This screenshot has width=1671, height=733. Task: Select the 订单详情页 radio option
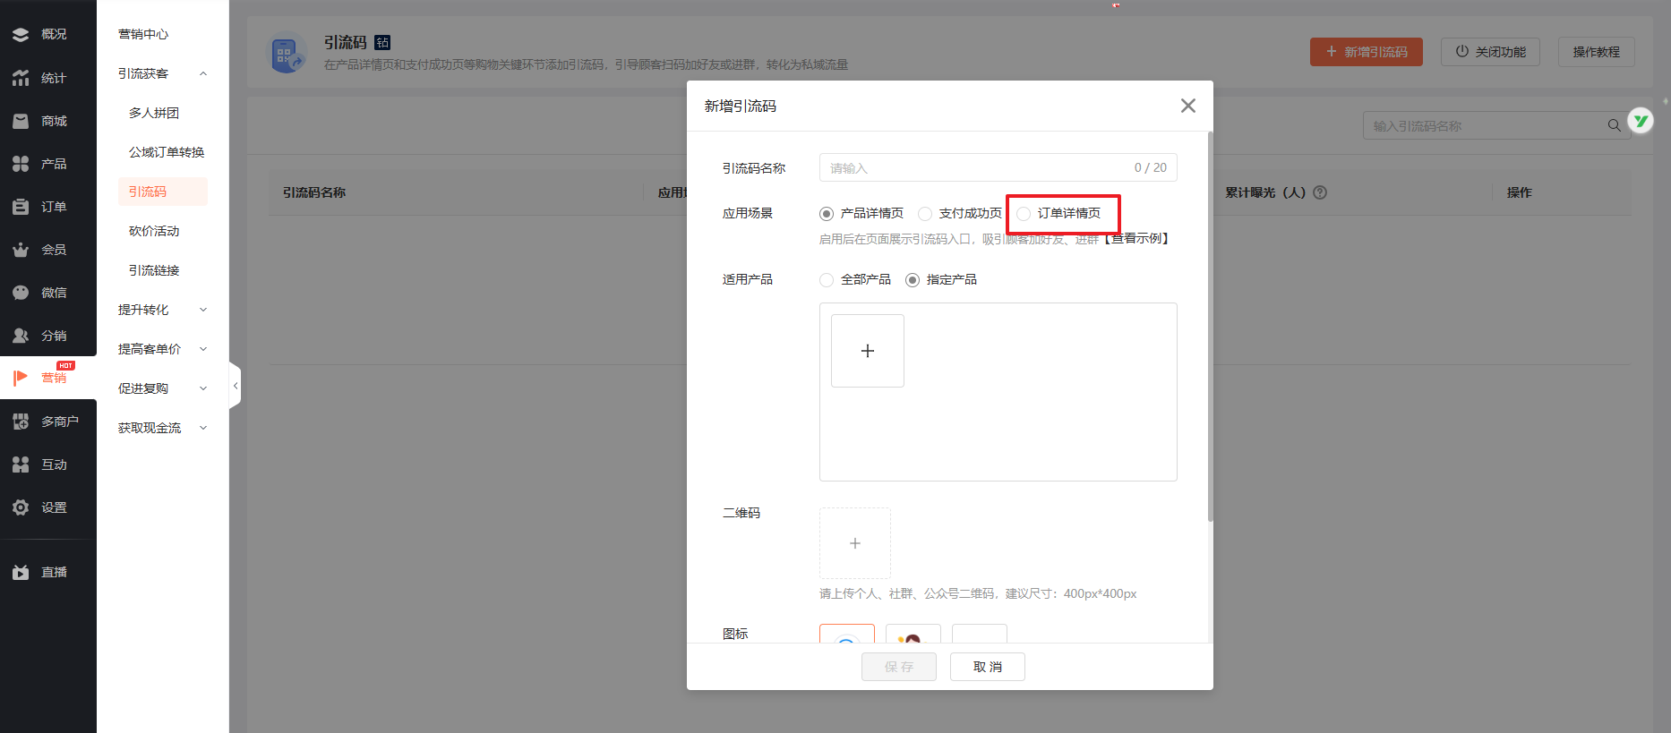[x=1024, y=214]
